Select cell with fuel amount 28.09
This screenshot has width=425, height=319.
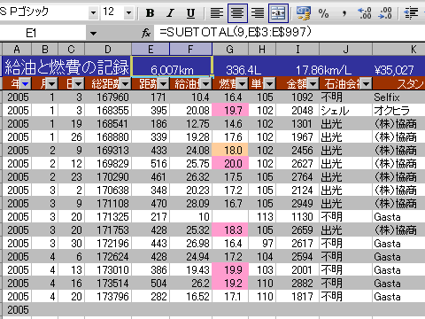[190, 204]
